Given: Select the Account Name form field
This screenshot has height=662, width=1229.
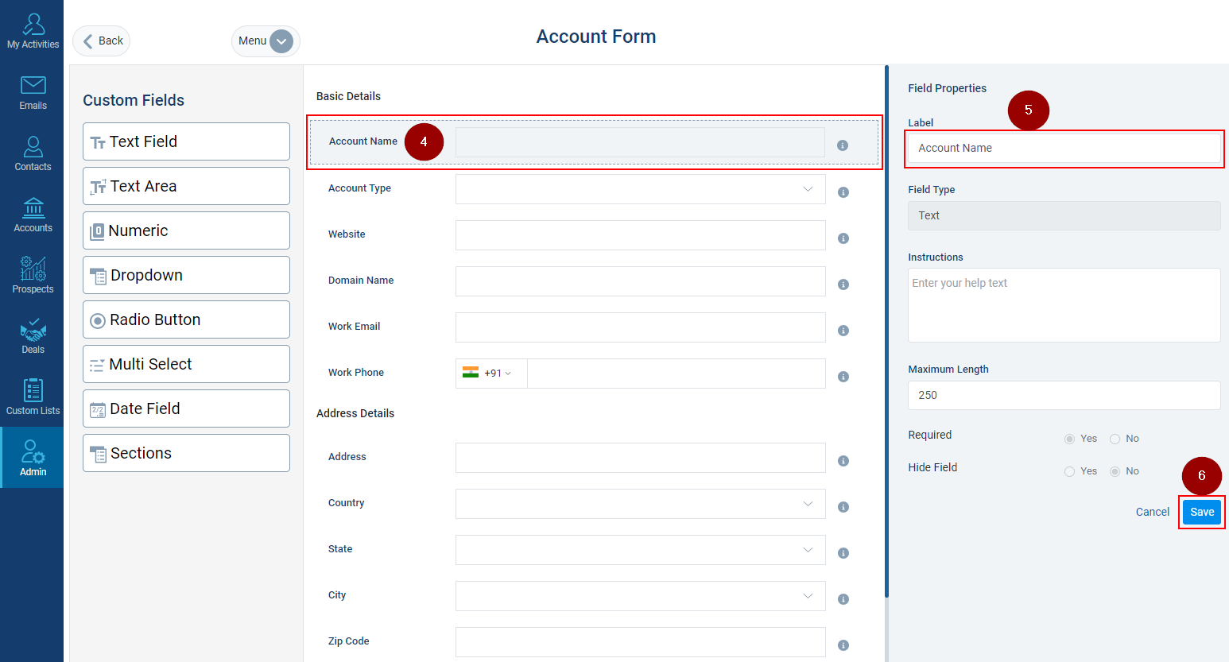Looking at the screenshot, I should coord(594,142).
